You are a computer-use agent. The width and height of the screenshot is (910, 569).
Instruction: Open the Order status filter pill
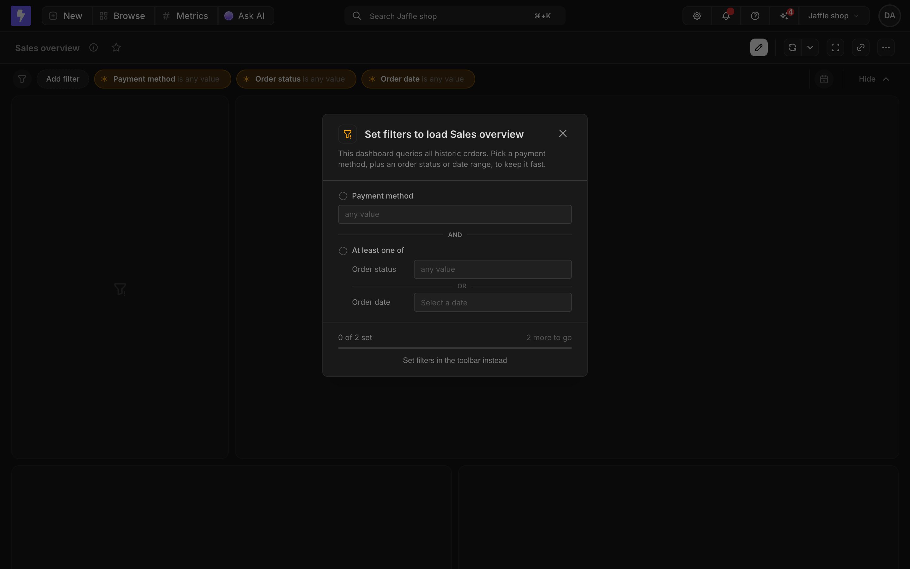pos(296,79)
